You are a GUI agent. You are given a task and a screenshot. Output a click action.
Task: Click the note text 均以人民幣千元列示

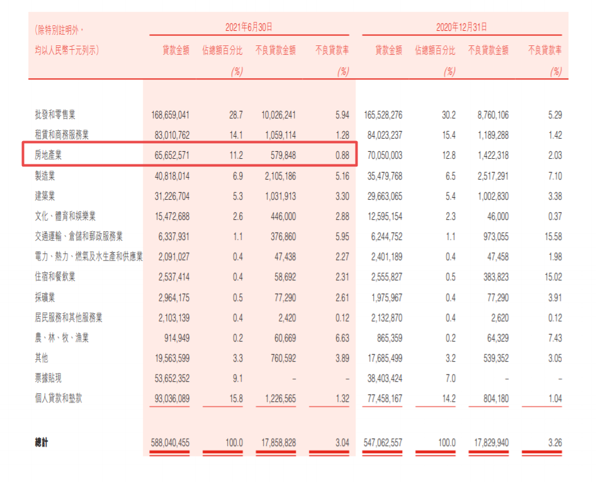[67, 50]
